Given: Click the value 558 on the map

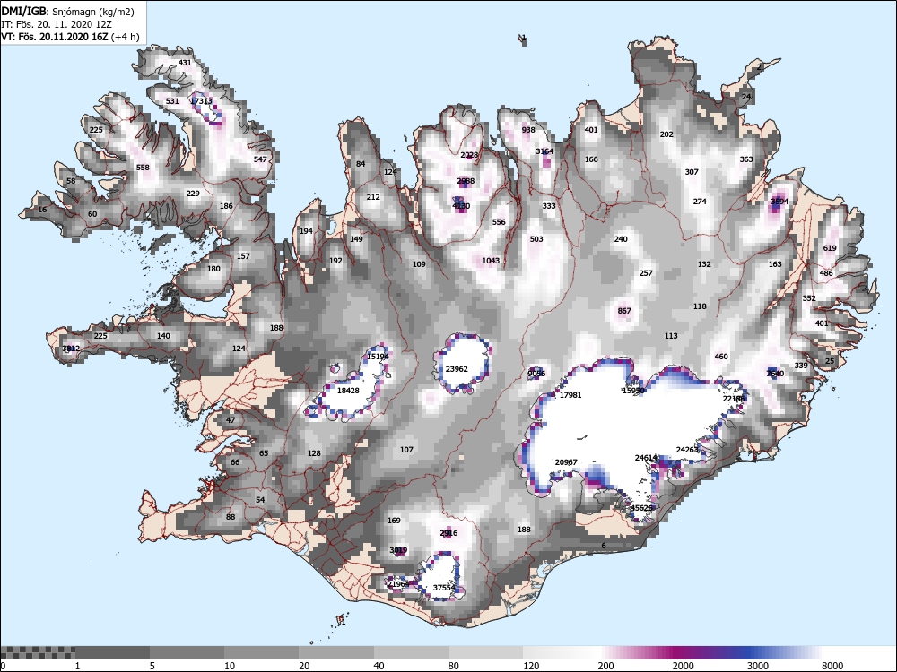Looking at the screenshot, I should [143, 168].
